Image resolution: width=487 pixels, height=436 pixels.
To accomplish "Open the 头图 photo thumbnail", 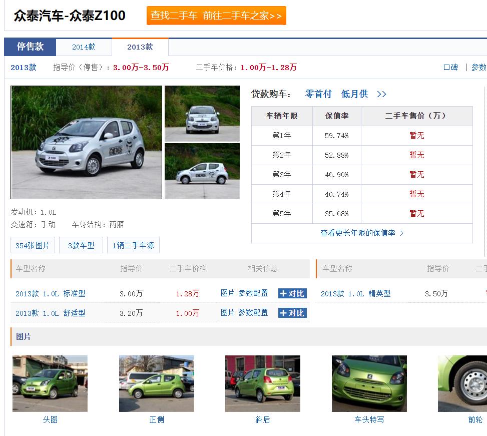I will [50, 383].
